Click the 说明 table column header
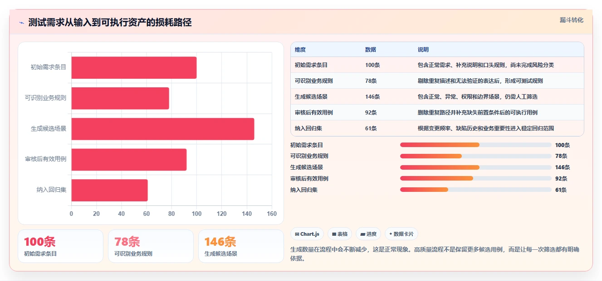 click(x=423, y=50)
